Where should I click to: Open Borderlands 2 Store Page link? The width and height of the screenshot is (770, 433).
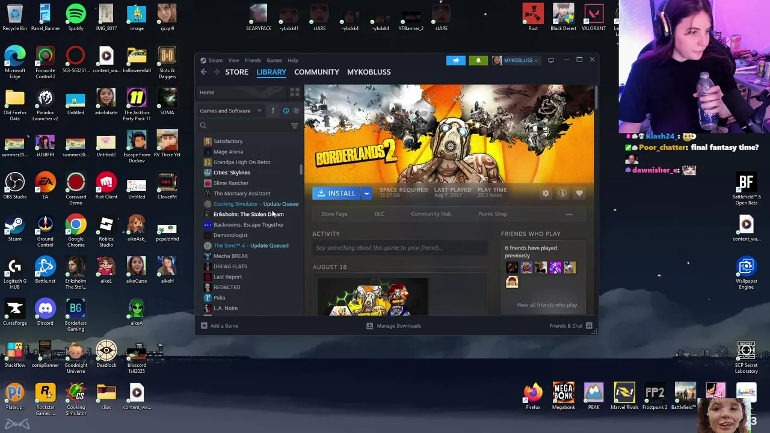tap(334, 214)
